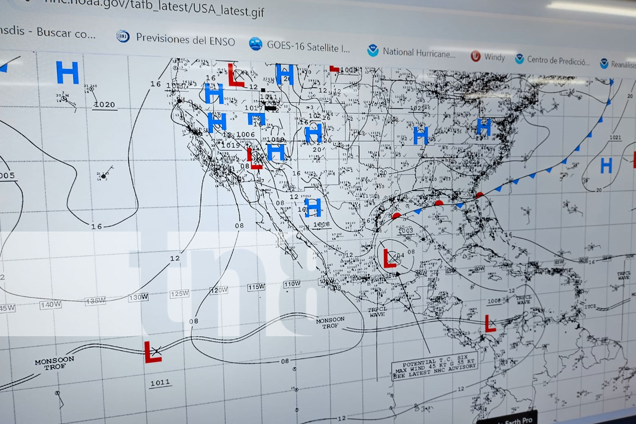Click the red Windy bookmark icon
Screen dimensions: 636x424
coord(475,56)
